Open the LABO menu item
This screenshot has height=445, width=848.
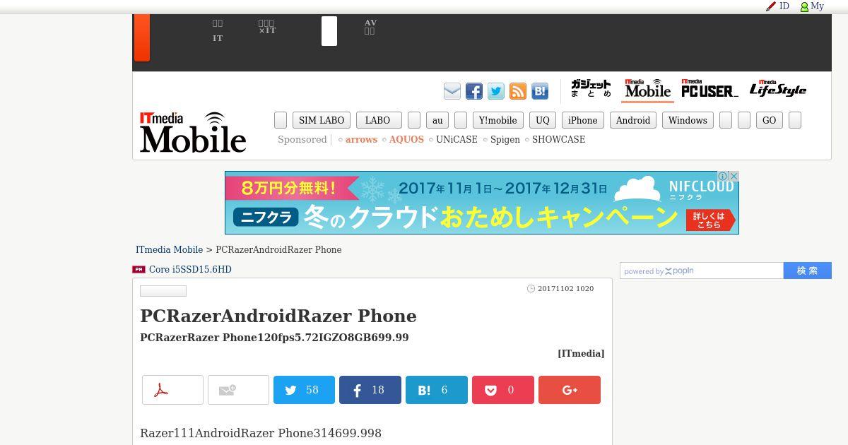click(x=378, y=120)
